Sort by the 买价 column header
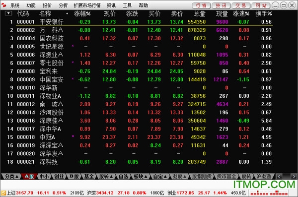This screenshot has width=298, height=197. 154,14
